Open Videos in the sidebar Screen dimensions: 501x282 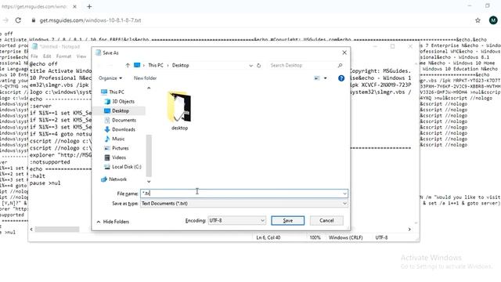(x=115, y=157)
